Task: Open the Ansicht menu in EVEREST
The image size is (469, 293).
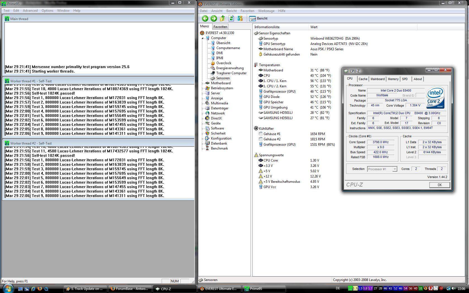Action: [x=217, y=11]
